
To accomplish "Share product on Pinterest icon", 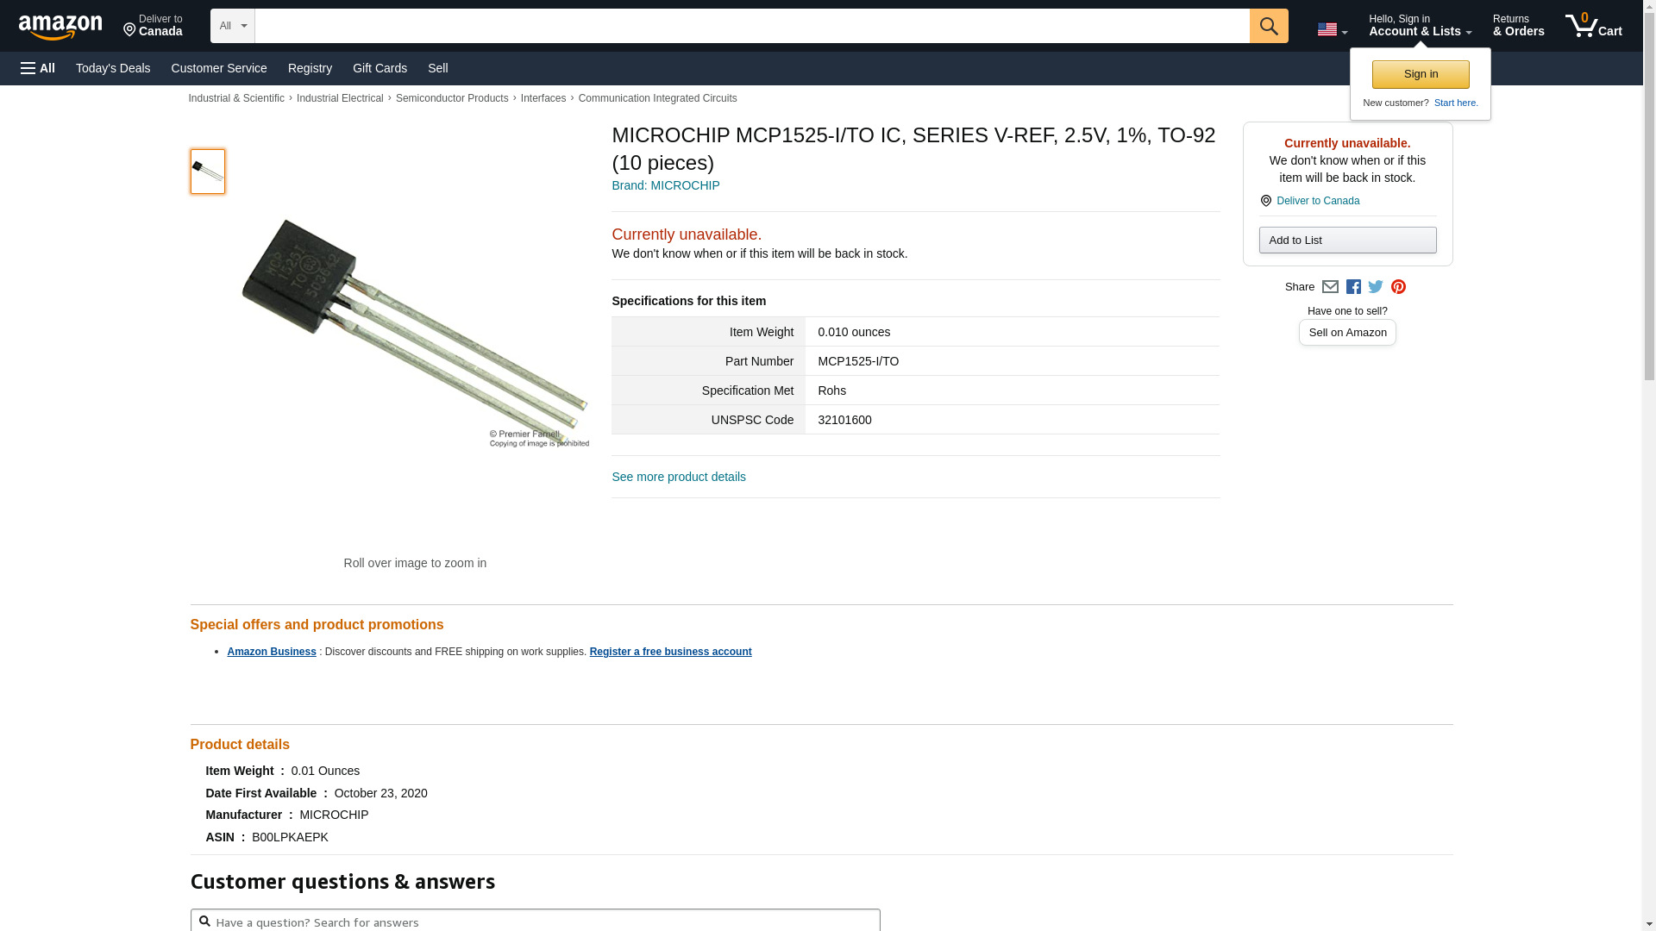I will [1398, 287].
